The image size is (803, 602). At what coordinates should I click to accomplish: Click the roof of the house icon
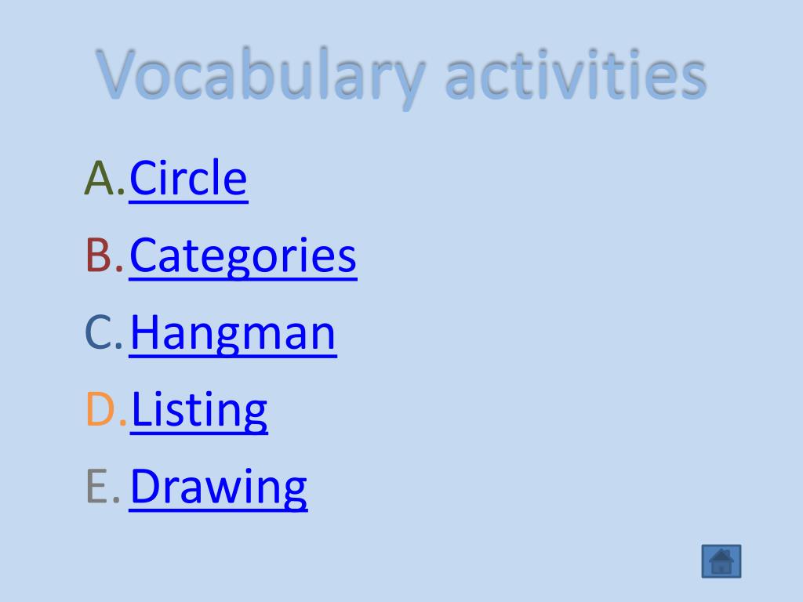[722, 556]
